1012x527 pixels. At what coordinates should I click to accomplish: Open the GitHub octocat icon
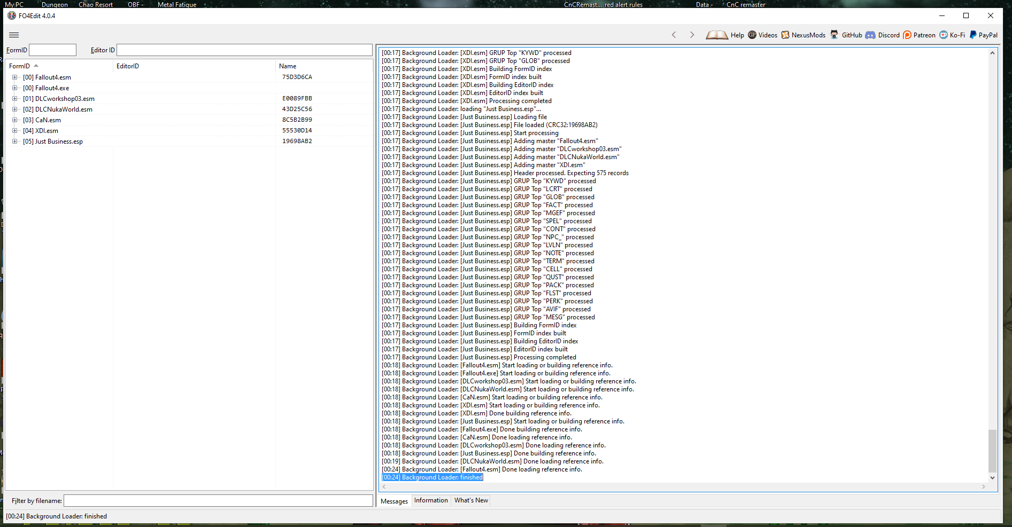[834, 35]
